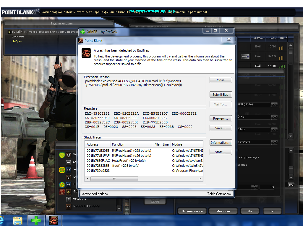Open Windows Explorer folder from taskbar
Screen dimensions: 303x226
[18, 221]
